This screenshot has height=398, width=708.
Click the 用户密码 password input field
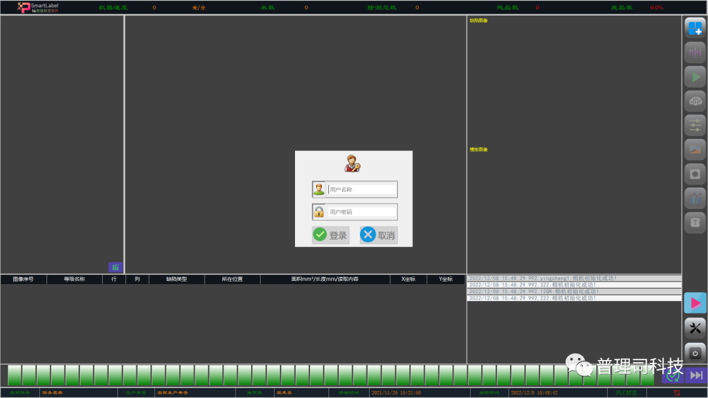point(362,212)
